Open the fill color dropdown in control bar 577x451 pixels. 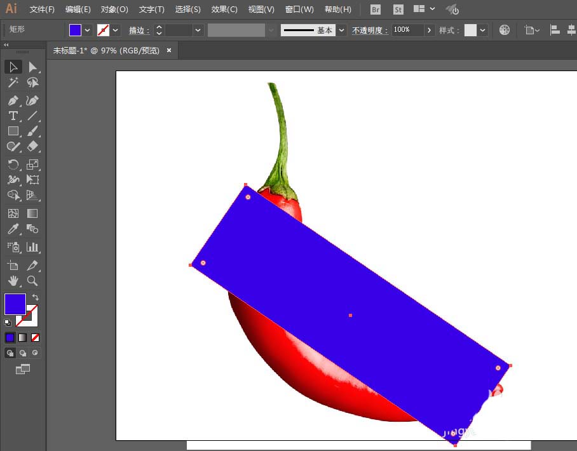coord(87,30)
